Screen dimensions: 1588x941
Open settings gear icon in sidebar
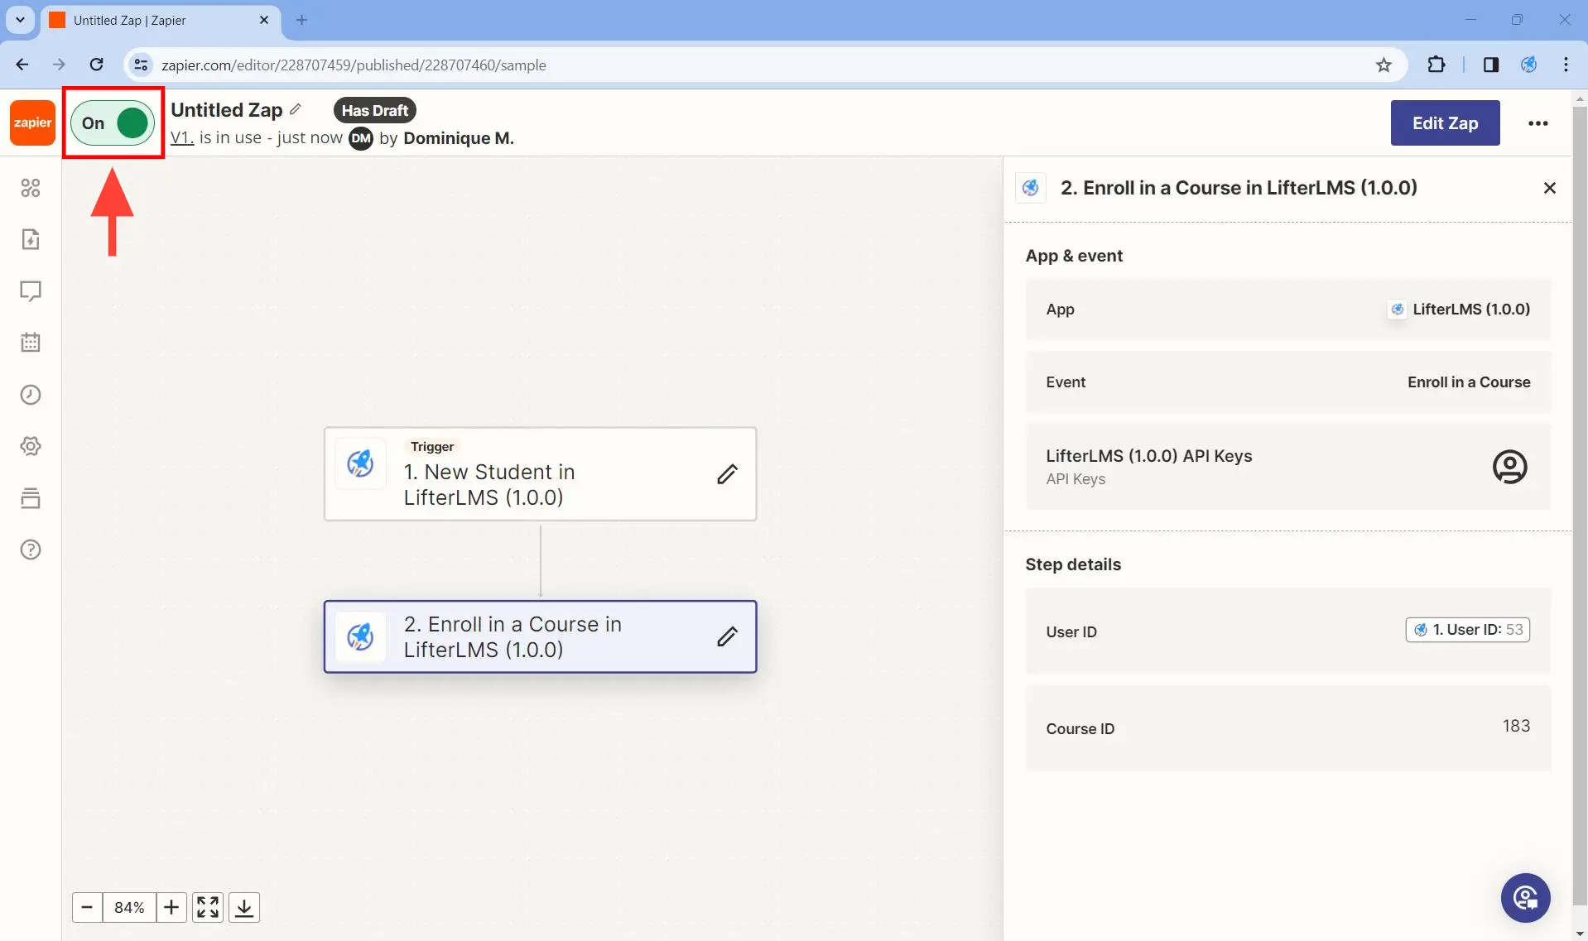[31, 446]
